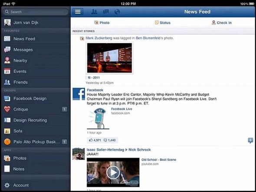Viewport: 256px width, 192px height.
Task: Click the Friends silhouettes icon
Action: click(x=7, y=82)
